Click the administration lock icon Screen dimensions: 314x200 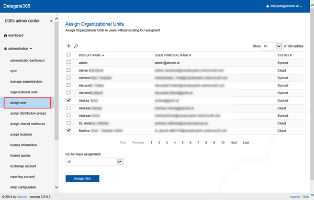tap(5, 49)
